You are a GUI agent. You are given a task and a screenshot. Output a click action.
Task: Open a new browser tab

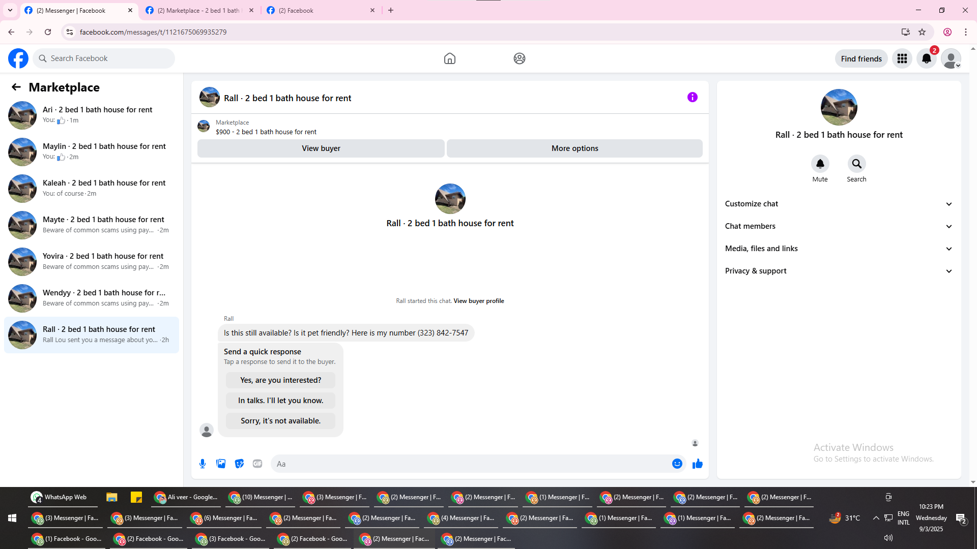[x=391, y=10]
